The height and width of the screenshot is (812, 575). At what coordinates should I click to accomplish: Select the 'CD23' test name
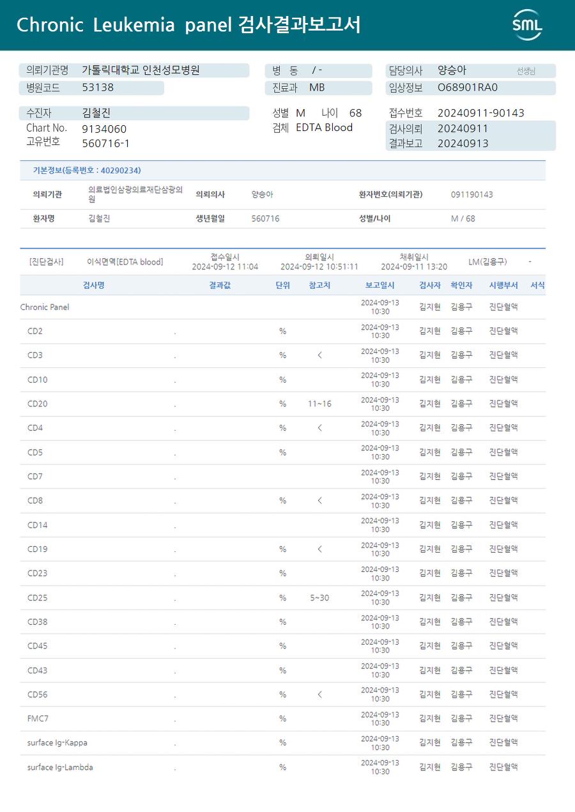(38, 574)
